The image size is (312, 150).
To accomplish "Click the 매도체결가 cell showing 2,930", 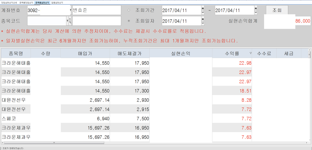I will tap(129, 100).
